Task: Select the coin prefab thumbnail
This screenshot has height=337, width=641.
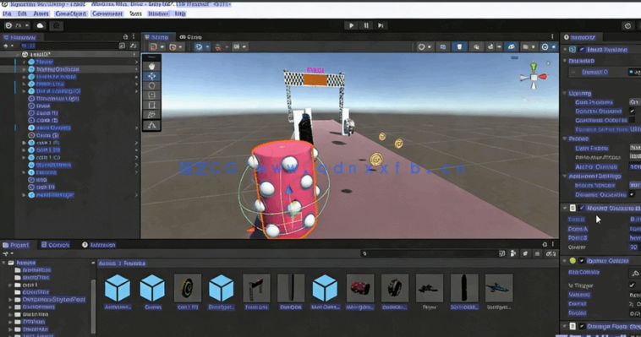Action: (188, 288)
